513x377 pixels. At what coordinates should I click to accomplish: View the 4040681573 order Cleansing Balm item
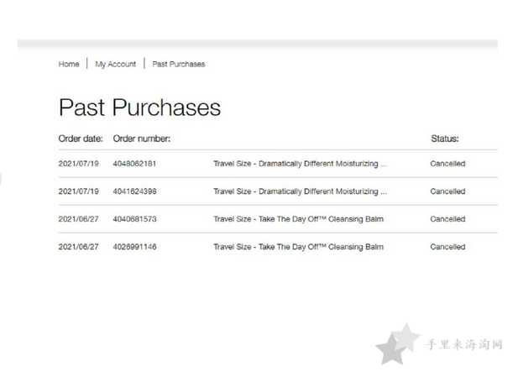pyautogui.click(x=298, y=219)
